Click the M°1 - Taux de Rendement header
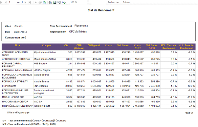The width and height of the screenshot is (198, 127). pyautogui.click(x=168, y=47)
